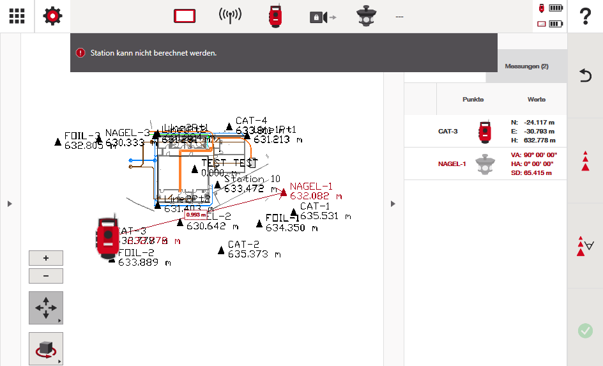Open settings with the red gear icon
This screenshot has width=603, height=366.
52,16
